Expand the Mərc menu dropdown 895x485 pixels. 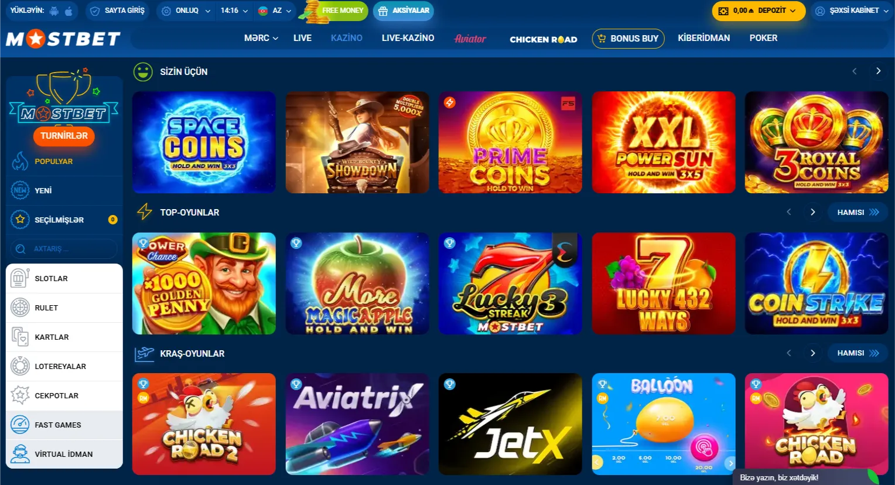[x=261, y=38]
